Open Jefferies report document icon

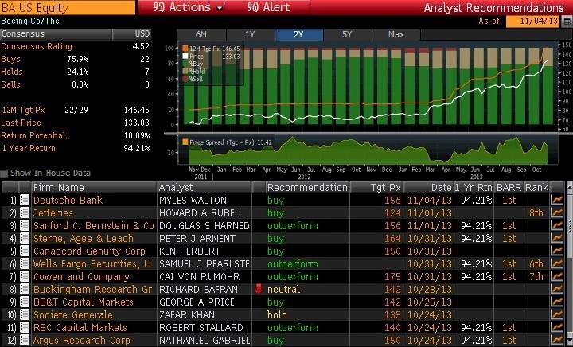point(25,213)
